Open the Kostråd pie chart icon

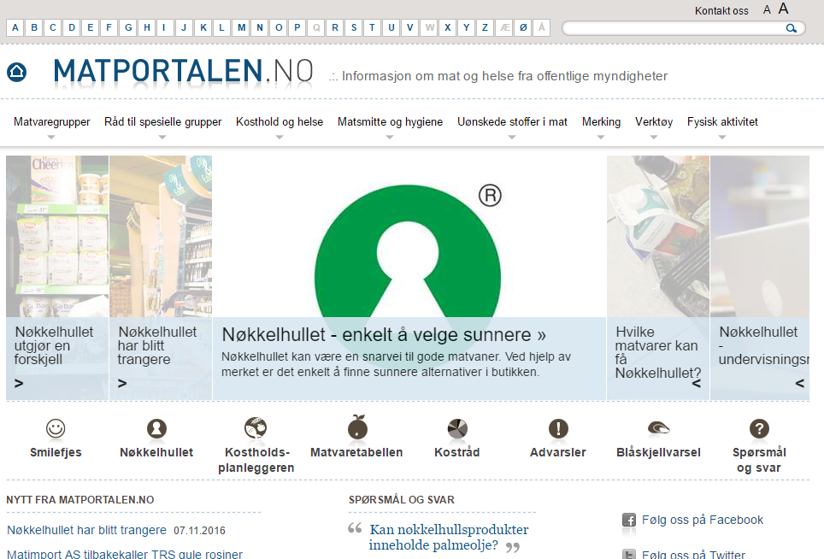457,429
